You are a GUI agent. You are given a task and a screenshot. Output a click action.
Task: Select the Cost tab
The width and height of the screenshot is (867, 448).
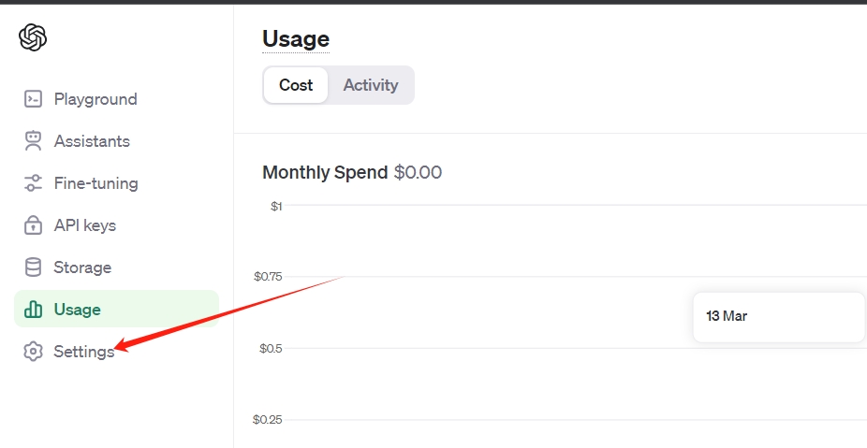(x=296, y=85)
